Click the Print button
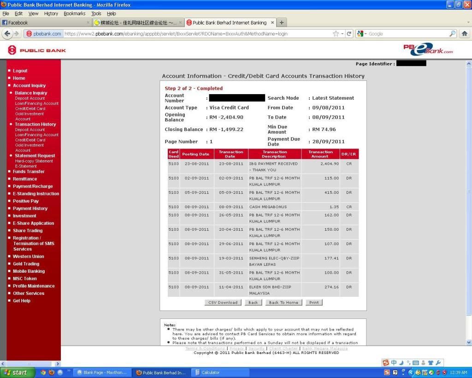472x378 pixels. pyautogui.click(x=314, y=303)
